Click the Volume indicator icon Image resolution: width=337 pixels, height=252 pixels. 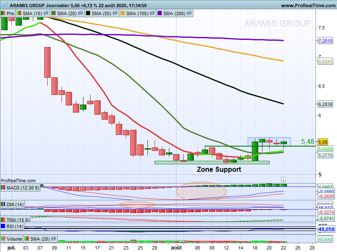click(3, 239)
